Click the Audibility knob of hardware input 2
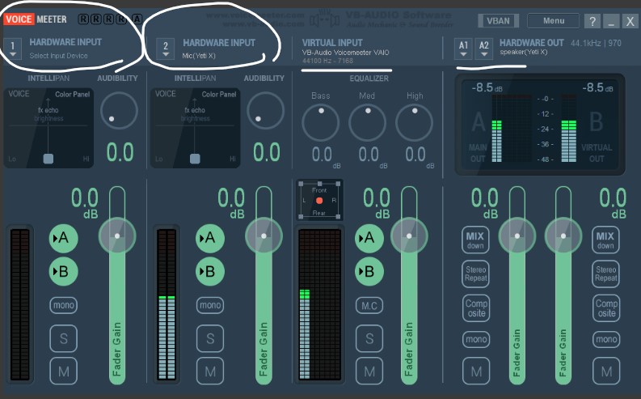The height and width of the screenshot is (399, 641). point(265,111)
